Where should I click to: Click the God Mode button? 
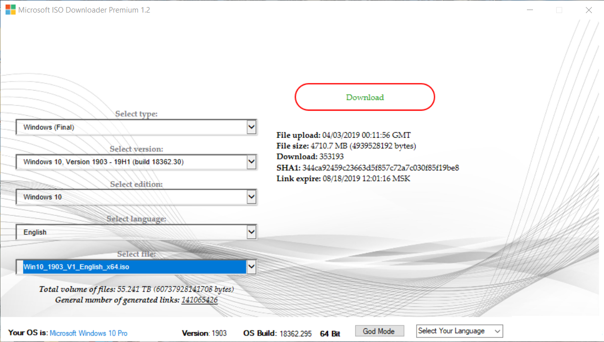[379, 331]
